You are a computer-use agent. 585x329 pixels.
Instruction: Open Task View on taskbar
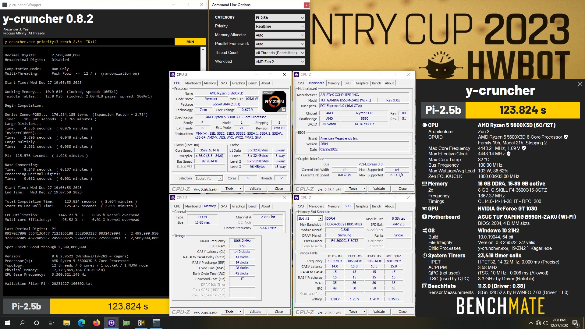pos(51,323)
